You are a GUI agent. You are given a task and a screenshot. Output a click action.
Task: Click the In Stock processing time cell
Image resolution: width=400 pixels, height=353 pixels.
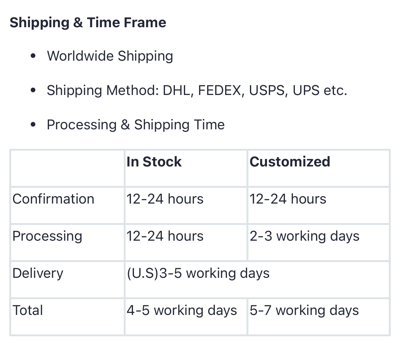pyautogui.click(x=165, y=236)
